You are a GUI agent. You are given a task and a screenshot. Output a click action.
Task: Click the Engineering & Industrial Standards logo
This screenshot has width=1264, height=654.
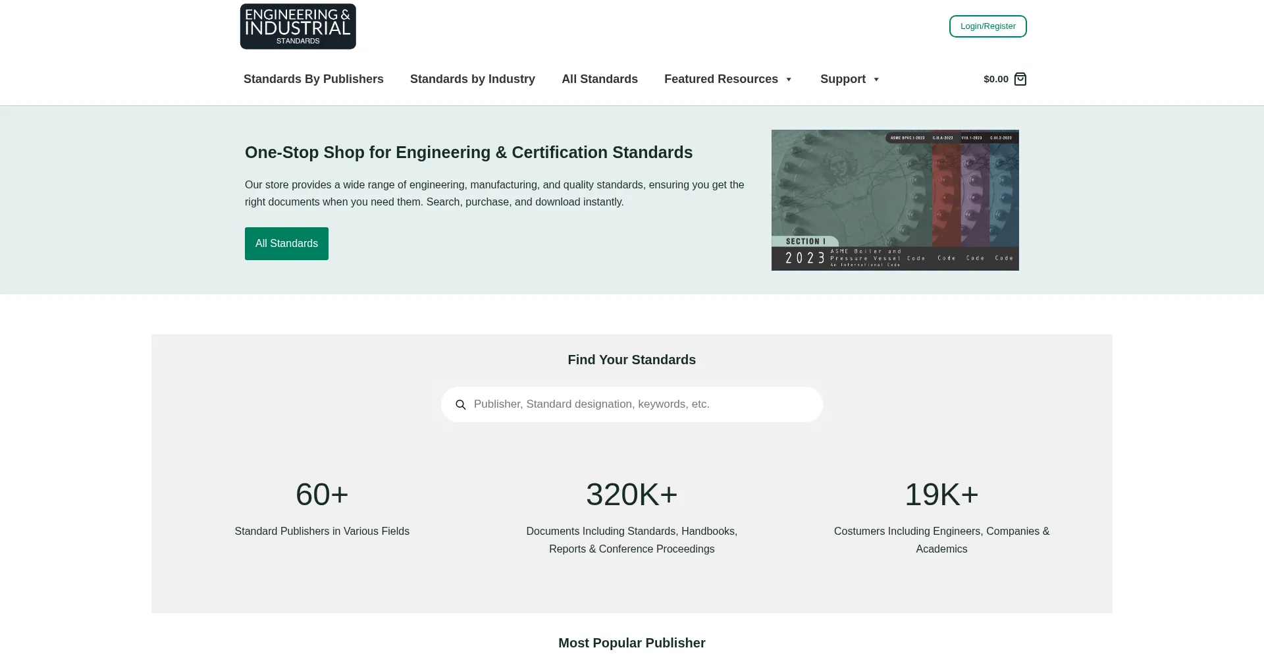298,26
